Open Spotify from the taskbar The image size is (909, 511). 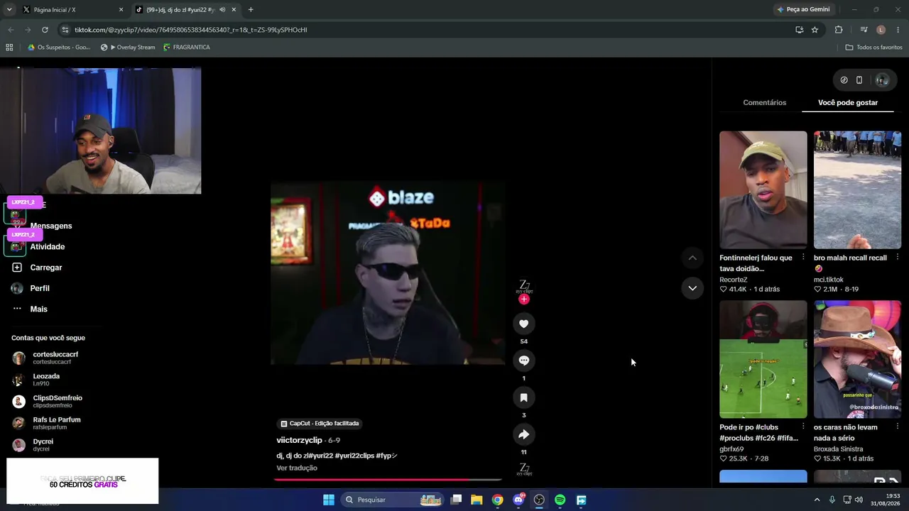pyautogui.click(x=560, y=500)
